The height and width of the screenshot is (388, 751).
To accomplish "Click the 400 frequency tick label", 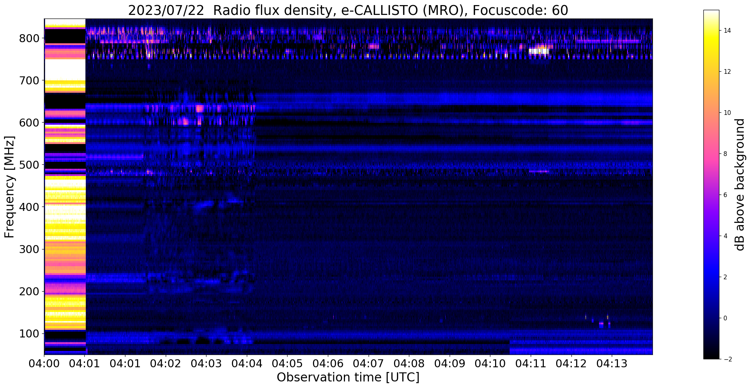I will tap(29, 207).
